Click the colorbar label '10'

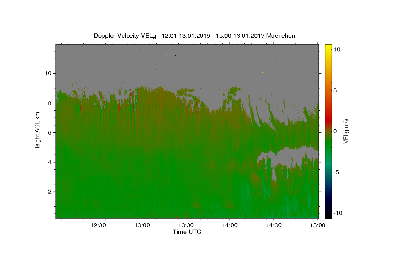click(337, 49)
